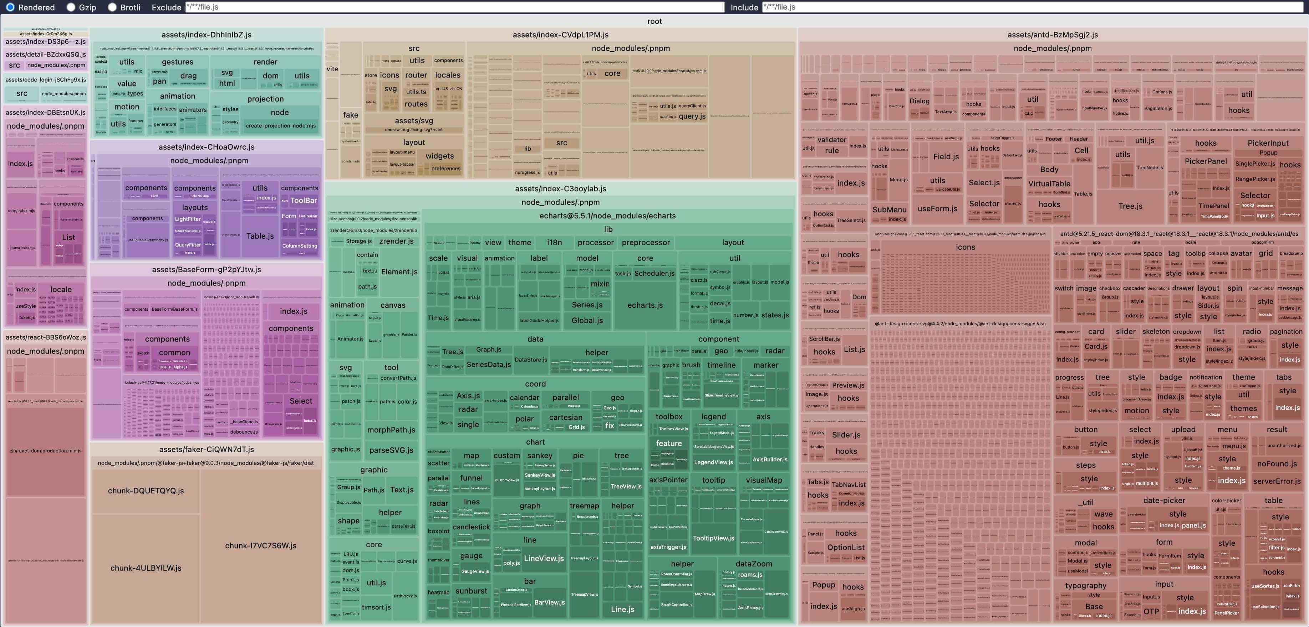Click the ToolBar block under index-CHoaOwrc.js
Viewport: 1309px width, 627px height.
click(x=304, y=200)
